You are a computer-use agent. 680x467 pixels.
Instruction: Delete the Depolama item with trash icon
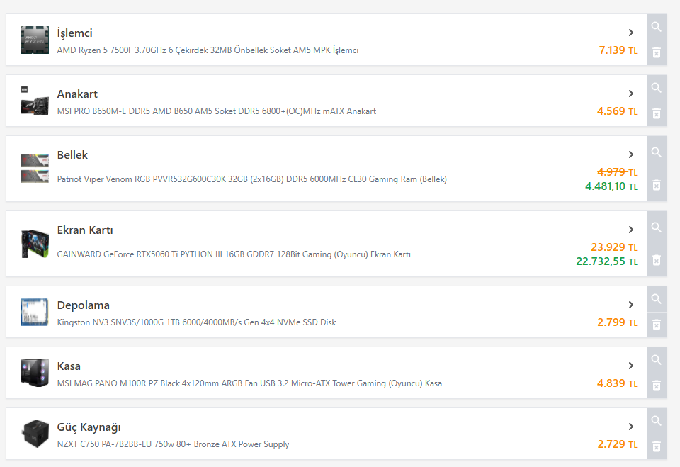click(657, 325)
